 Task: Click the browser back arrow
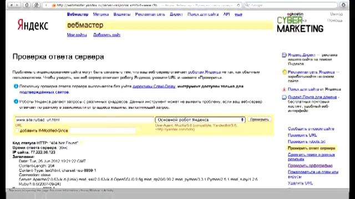11,5
